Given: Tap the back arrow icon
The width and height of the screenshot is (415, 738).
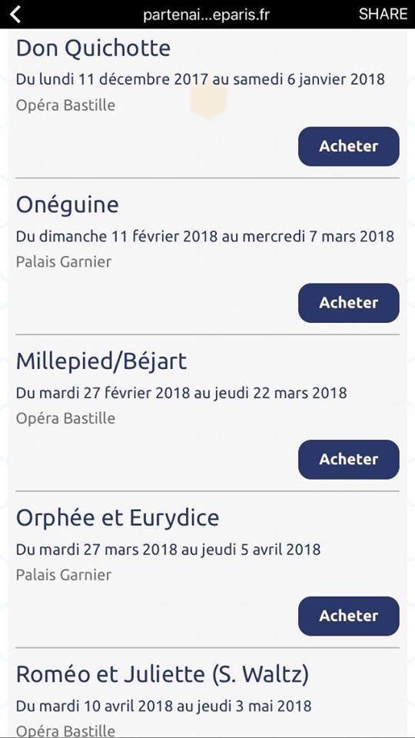Looking at the screenshot, I should tap(15, 14).
